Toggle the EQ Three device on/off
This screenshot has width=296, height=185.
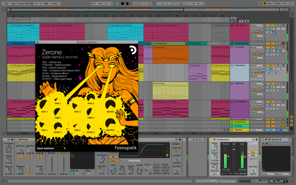[17, 140]
